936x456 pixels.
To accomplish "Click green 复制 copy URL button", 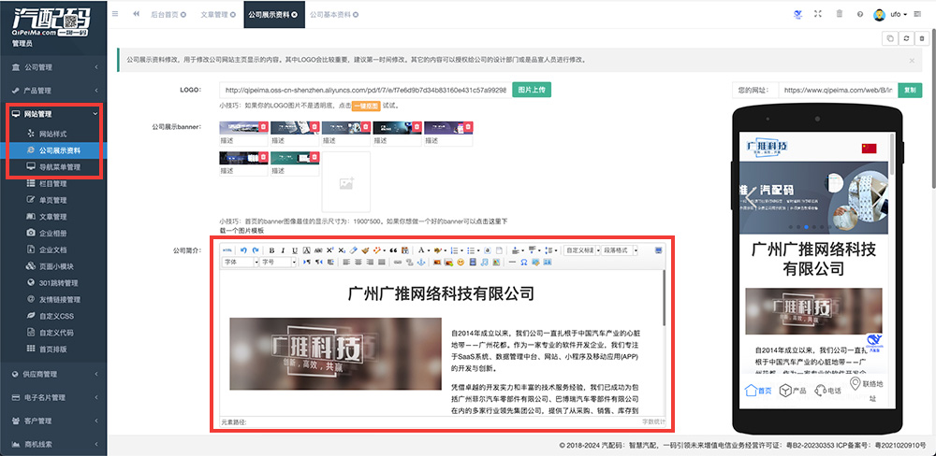I will (x=910, y=91).
